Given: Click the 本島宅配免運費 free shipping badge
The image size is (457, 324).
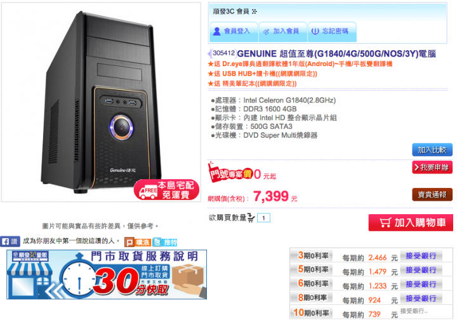Looking at the screenshot, I should pos(166,189).
